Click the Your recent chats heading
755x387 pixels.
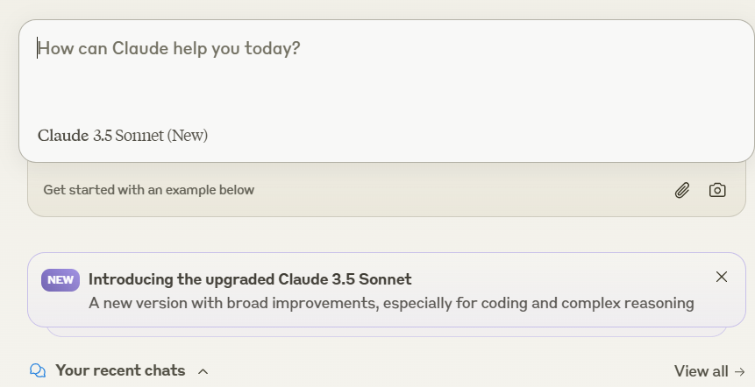pos(120,370)
